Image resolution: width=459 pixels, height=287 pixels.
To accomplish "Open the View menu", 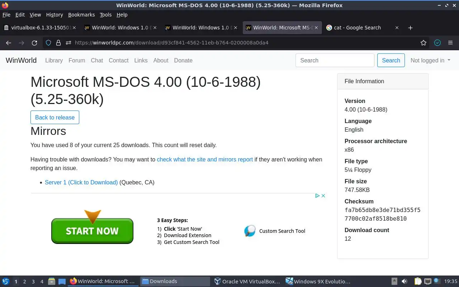I will (x=35, y=15).
